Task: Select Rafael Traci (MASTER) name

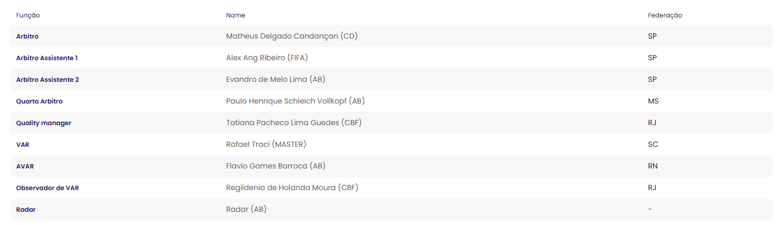Action: tap(266, 144)
